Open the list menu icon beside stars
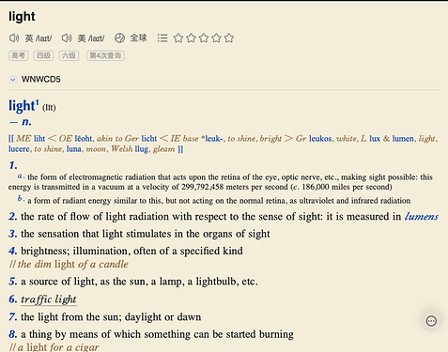The height and width of the screenshot is (352, 448). pos(162,38)
